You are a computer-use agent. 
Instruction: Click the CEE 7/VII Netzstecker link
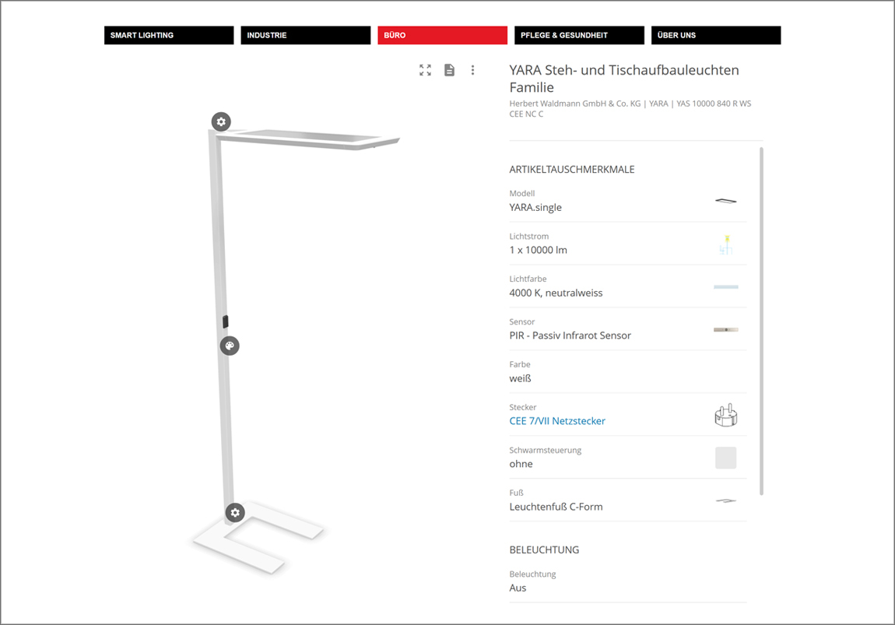point(557,421)
